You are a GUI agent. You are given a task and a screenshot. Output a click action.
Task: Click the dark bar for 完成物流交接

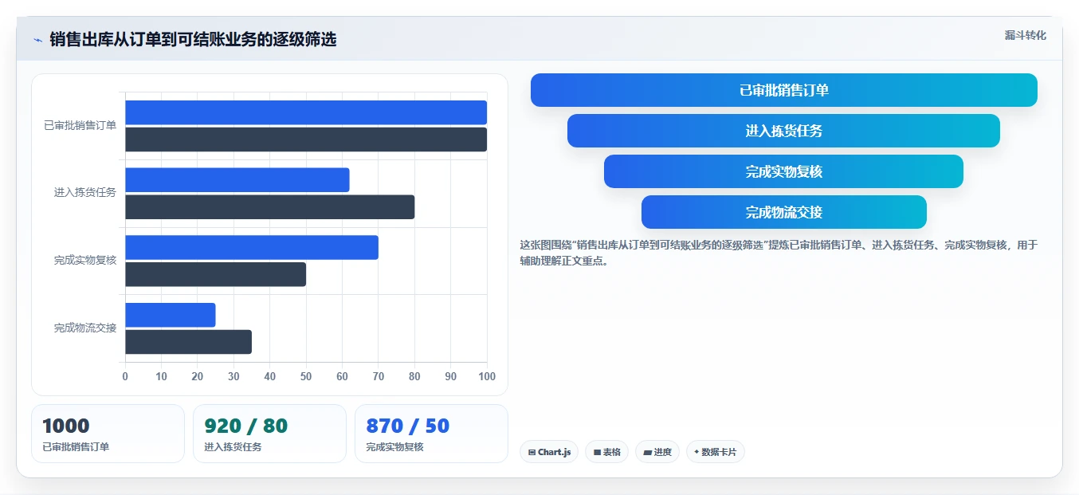[x=189, y=342]
